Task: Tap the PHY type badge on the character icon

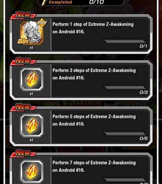Action: click(42, 23)
